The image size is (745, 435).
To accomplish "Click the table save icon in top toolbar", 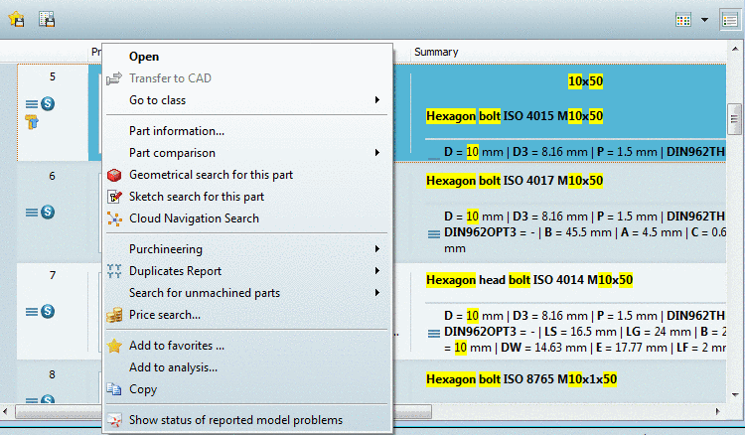I will click(47, 19).
